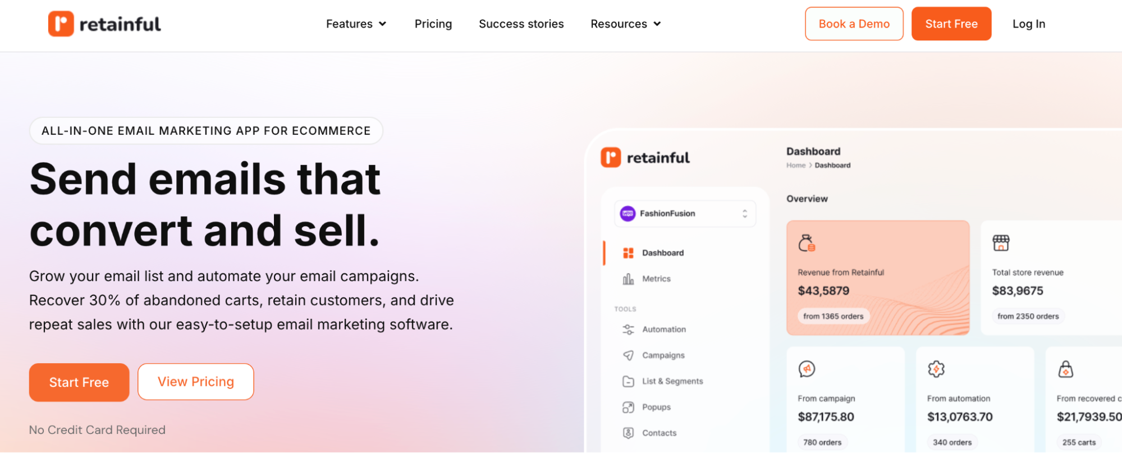1122x453 pixels.
Task: Click the Overview section heading
Action: click(x=807, y=199)
